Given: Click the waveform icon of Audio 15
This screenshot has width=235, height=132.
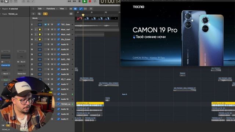Looking at the screenshot, I should 40,44.
